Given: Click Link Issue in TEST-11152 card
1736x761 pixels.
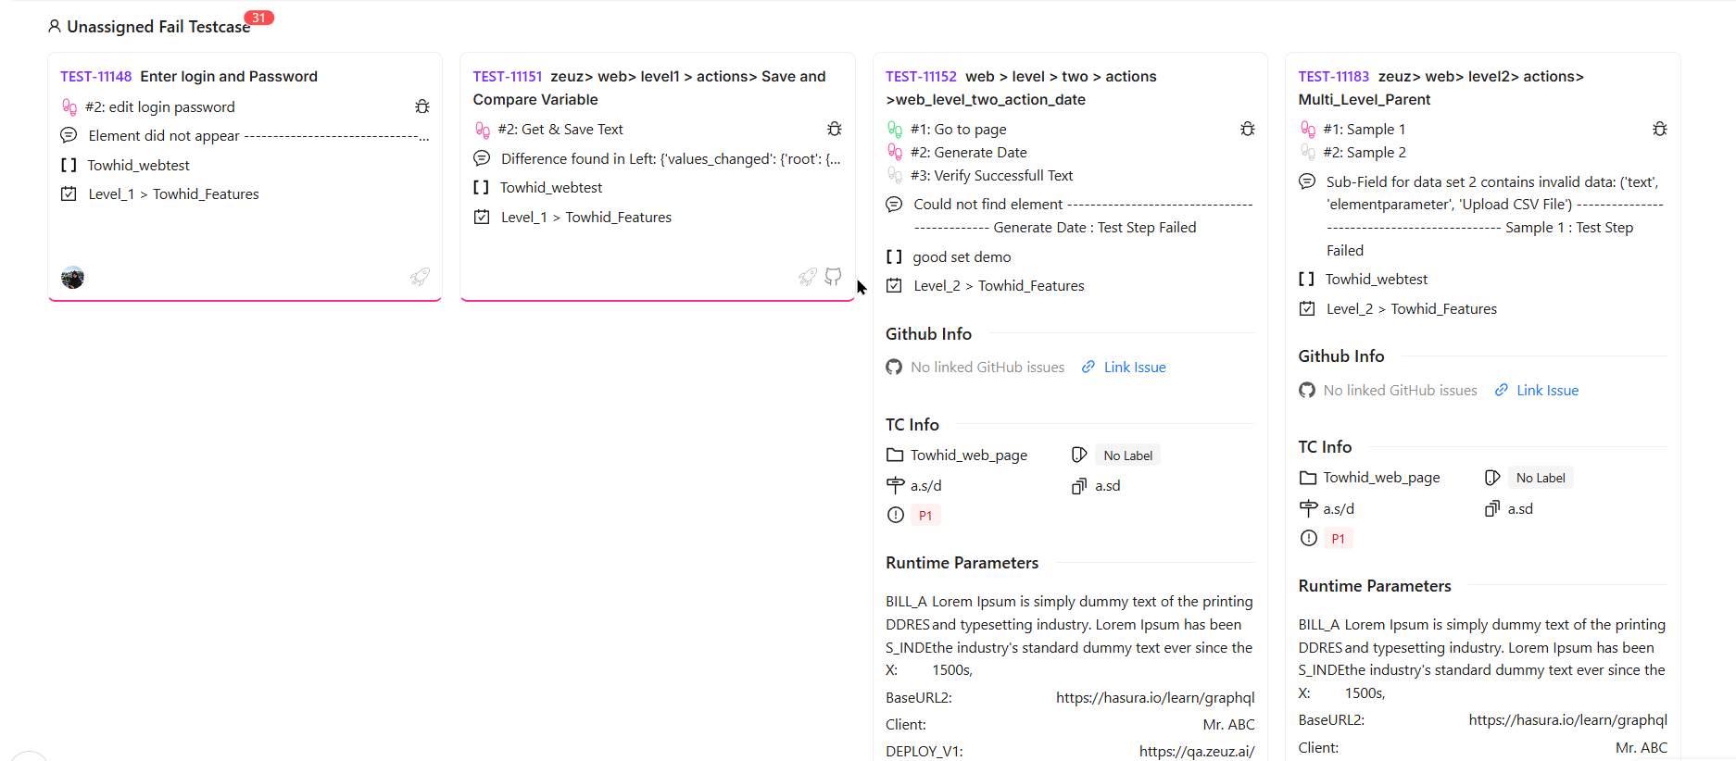Looking at the screenshot, I should point(1134,368).
